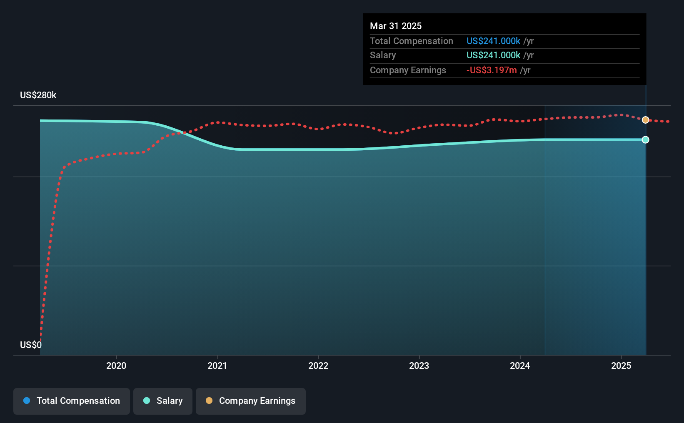The width and height of the screenshot is (684, 423).
Task: Click the 2021 x-axis label
Action: (217, 366)
